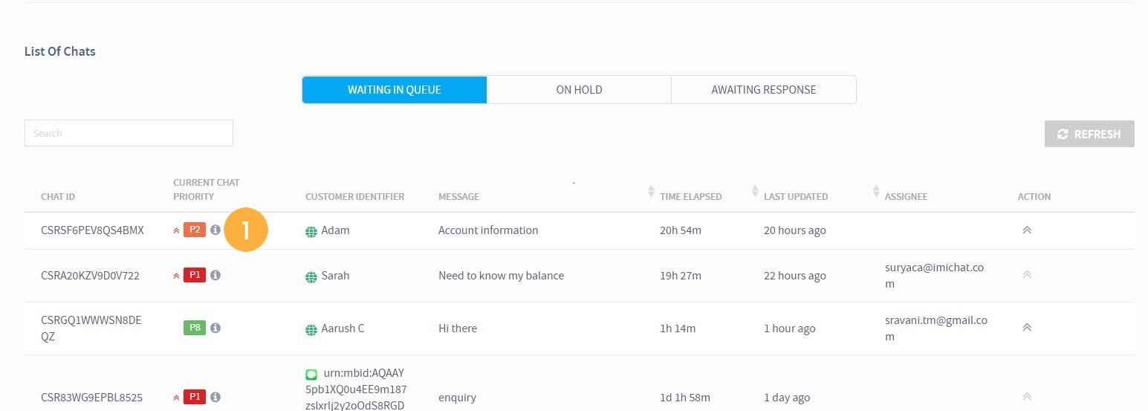The width and height of the screenshot is (1148, 411).
Task: Select chat ID CSRSF6PEV8QS4BMX
Action: click(x=92, y=230)
